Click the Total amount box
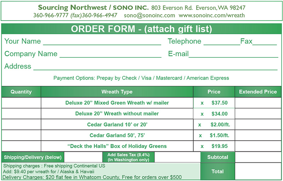This screenshot has width=283, height=181. click(258, 171)
